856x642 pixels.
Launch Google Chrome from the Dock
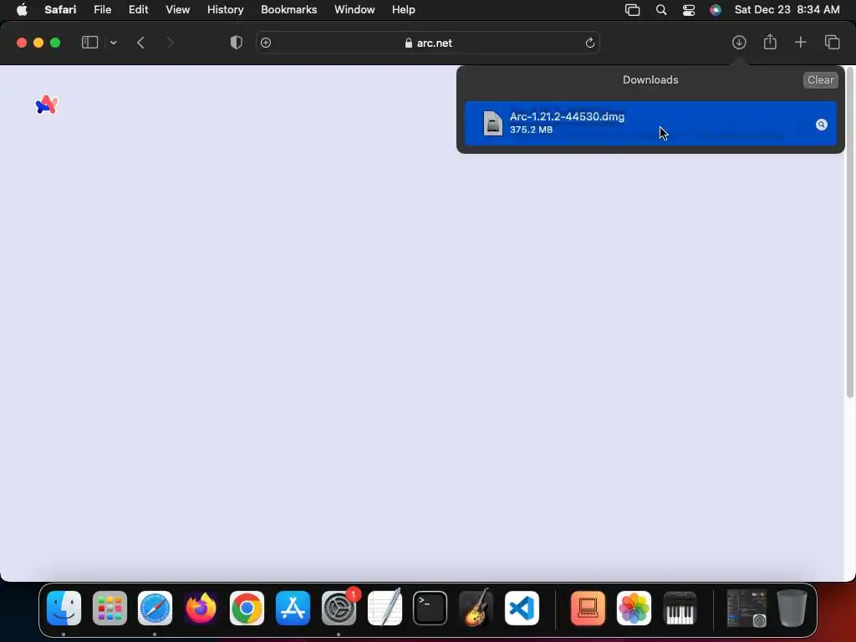click(x=247, y=609)
